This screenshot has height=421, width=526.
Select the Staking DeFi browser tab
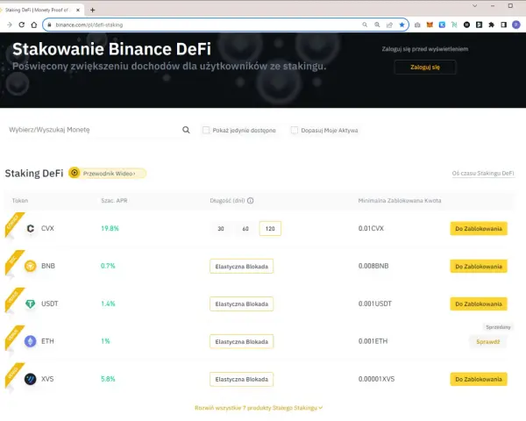click(x=40, y=10)
